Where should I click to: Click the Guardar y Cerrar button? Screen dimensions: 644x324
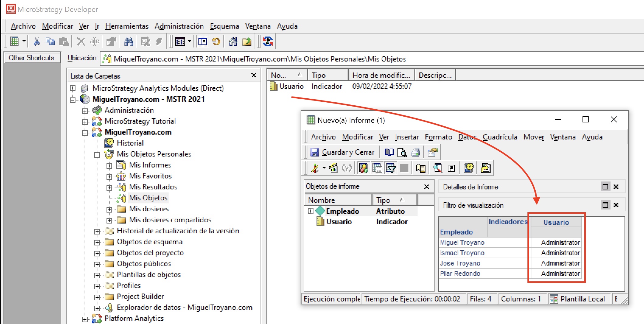[342, 152]
